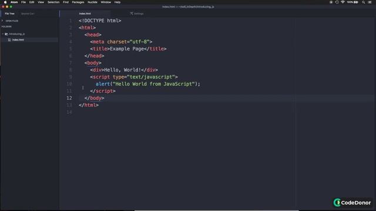The height and width of the screenshot is (211, 376).
Task: Click line number 12 in gutter
Action: tap(69, 98)
